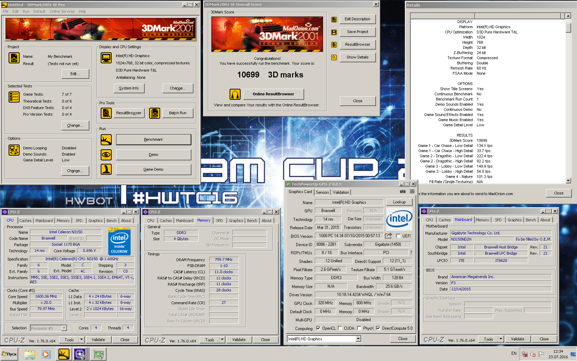Click the Show Details button
This screenshot has height=361, width=577.
pyautogui.click(x=357, y=57)
